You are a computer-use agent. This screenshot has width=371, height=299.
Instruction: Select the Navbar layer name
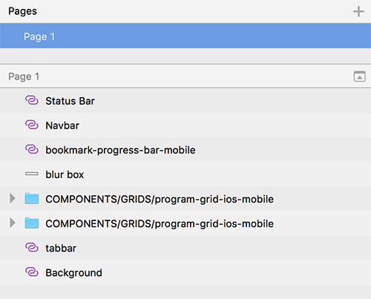(x=62, y=125)
